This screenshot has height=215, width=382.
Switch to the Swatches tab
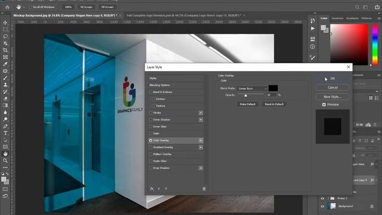(x=337, y=19)
